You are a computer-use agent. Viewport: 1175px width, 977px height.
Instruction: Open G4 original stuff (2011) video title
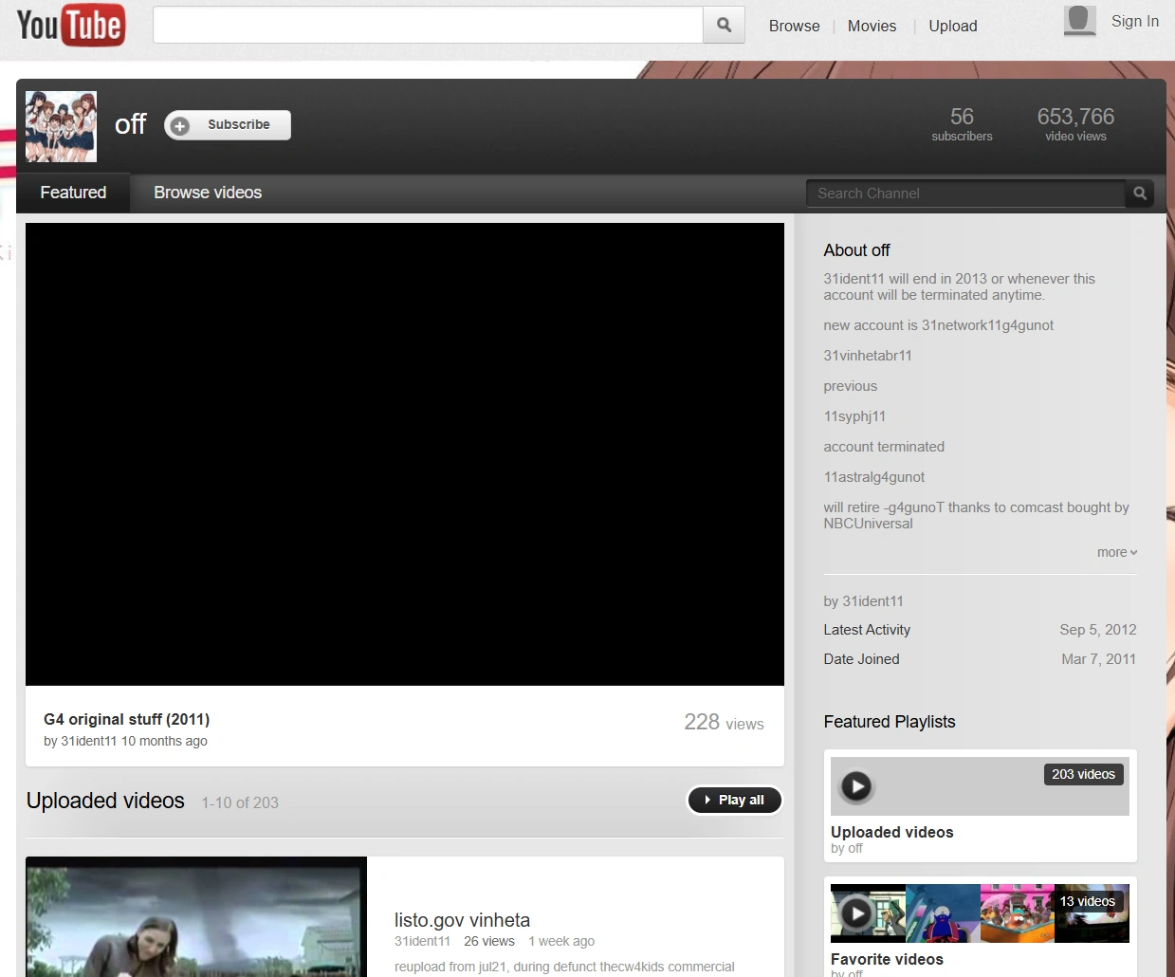pyautogui.click(x=126, y=720)
